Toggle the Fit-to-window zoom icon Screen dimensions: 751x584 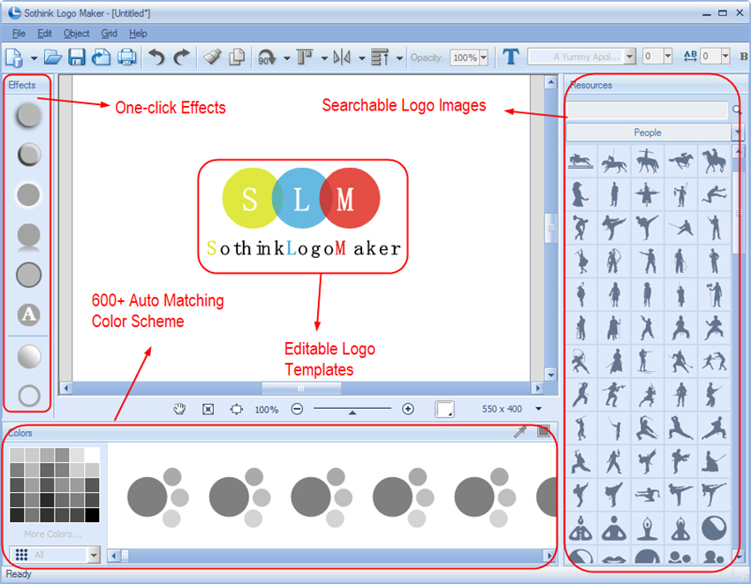click(208, 409)
